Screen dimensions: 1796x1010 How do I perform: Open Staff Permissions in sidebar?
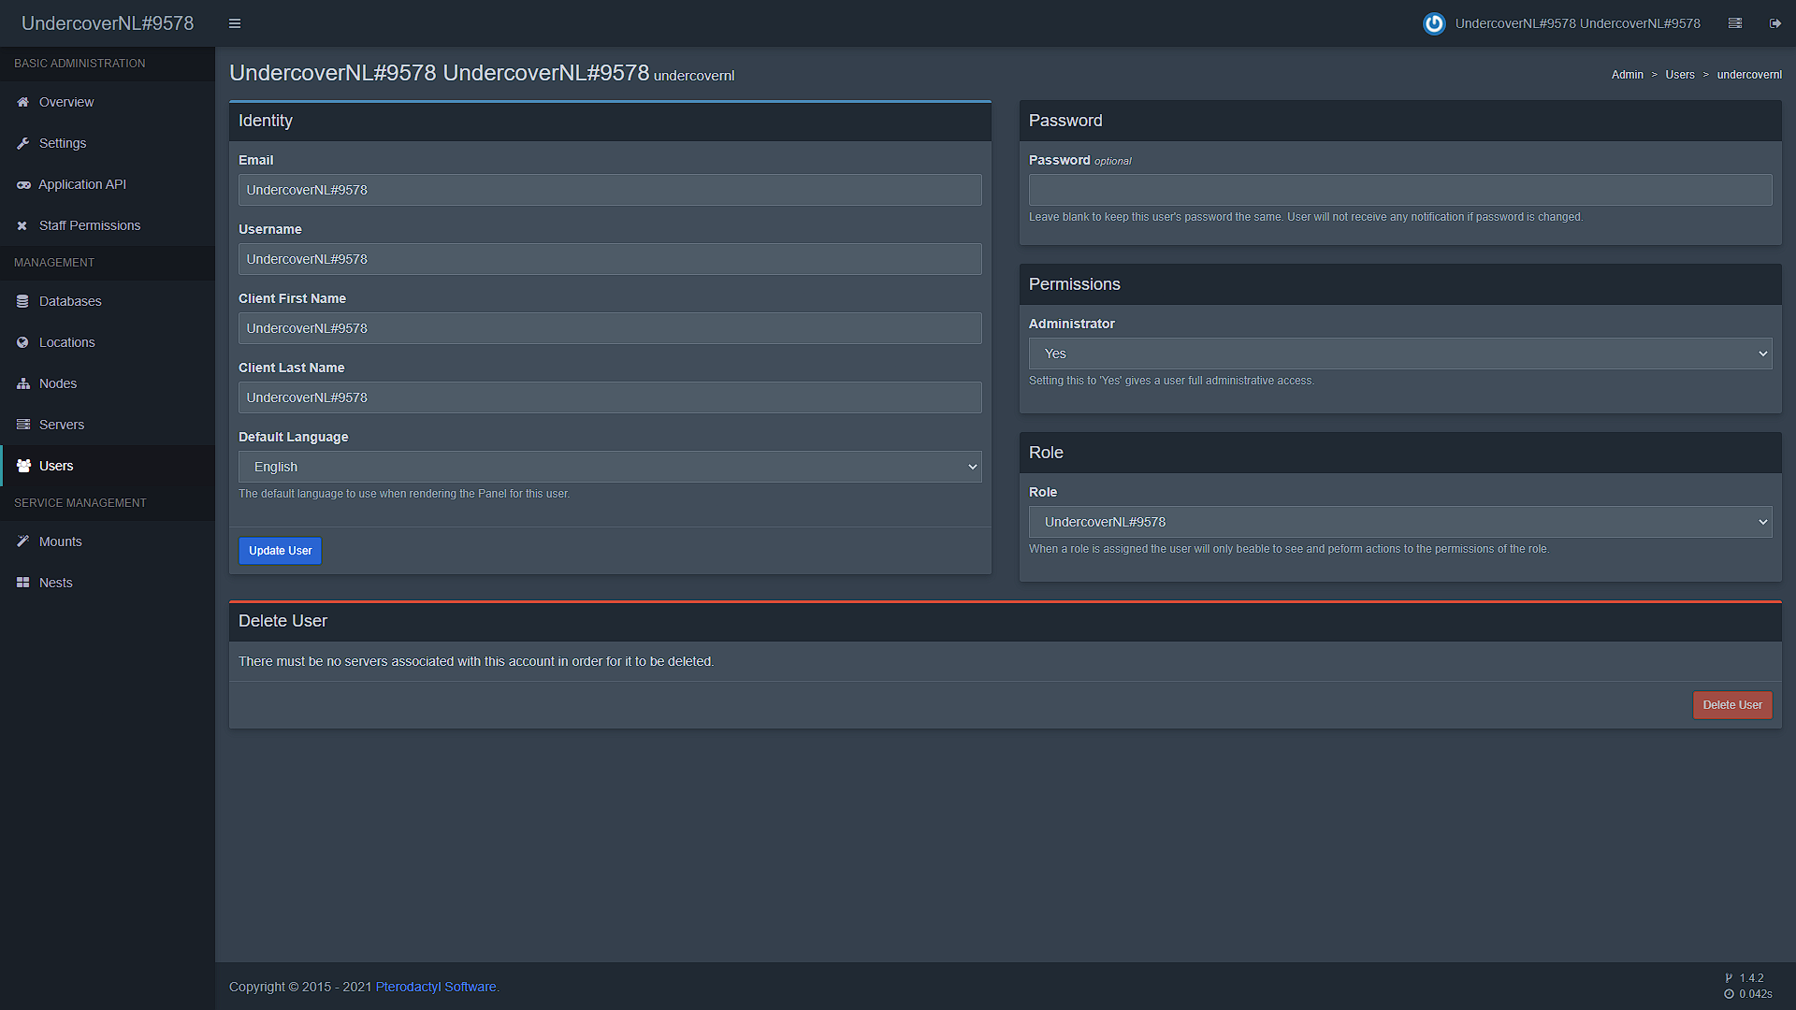90,225
